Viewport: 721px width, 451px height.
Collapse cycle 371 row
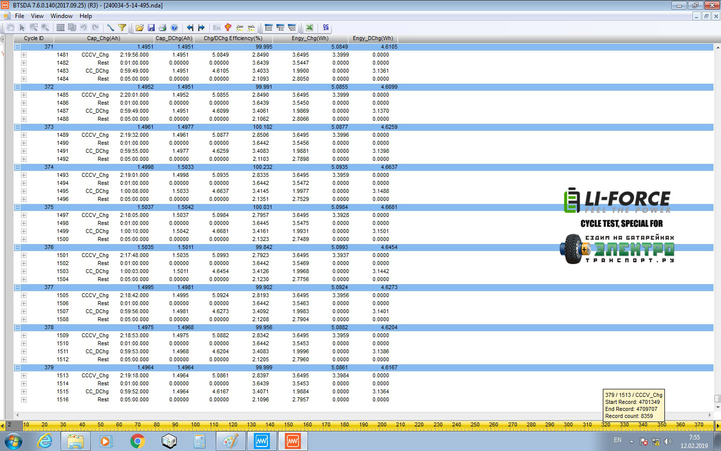(18, 47)
